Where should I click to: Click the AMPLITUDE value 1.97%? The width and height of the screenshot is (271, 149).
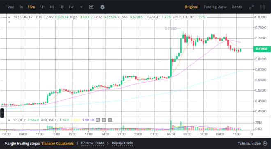pos(200,17)
